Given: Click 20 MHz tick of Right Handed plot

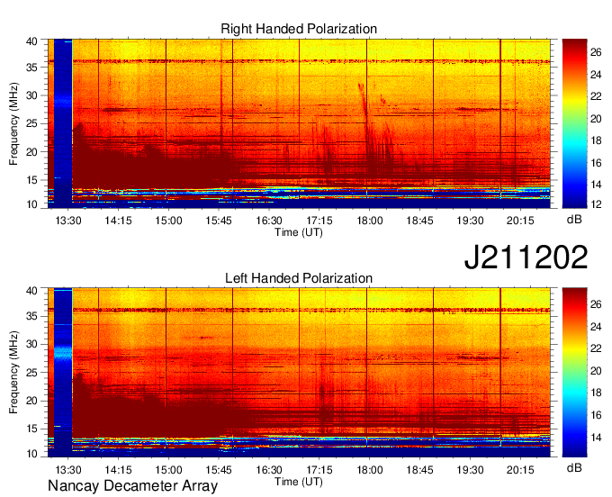Looking at the screenshot, I should (31, 152).
